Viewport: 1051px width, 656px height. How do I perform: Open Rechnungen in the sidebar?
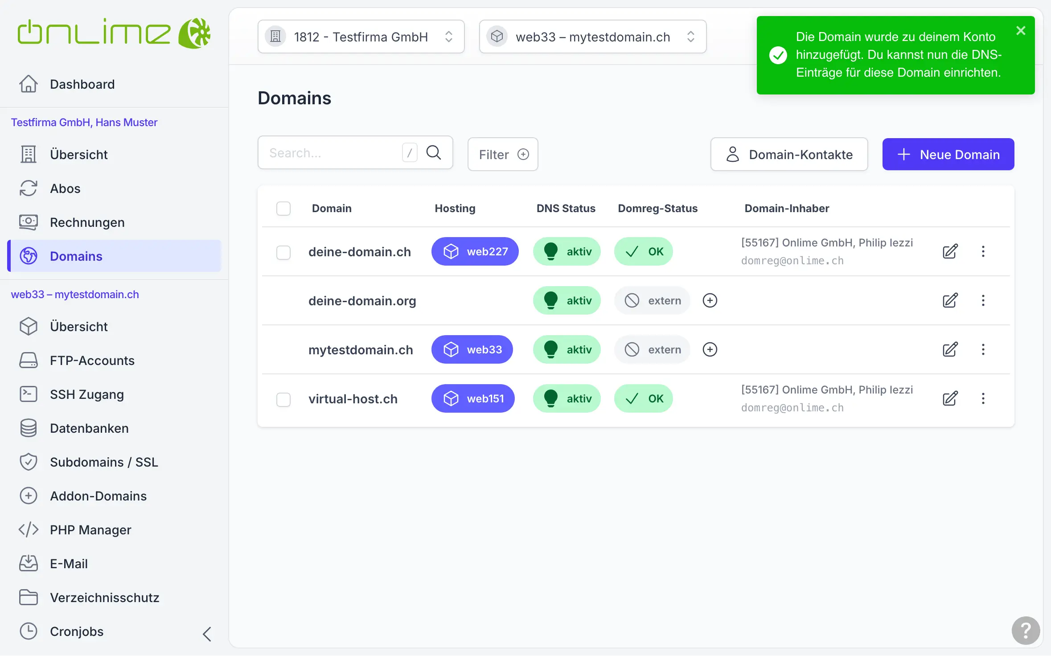pyautogui.click(x=87, y=222)
